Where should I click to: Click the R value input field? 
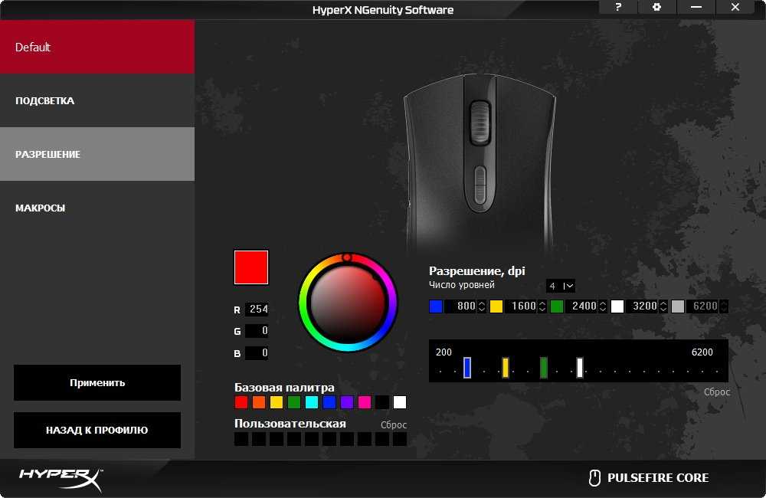pyautogui.click(x=257, y=310)
